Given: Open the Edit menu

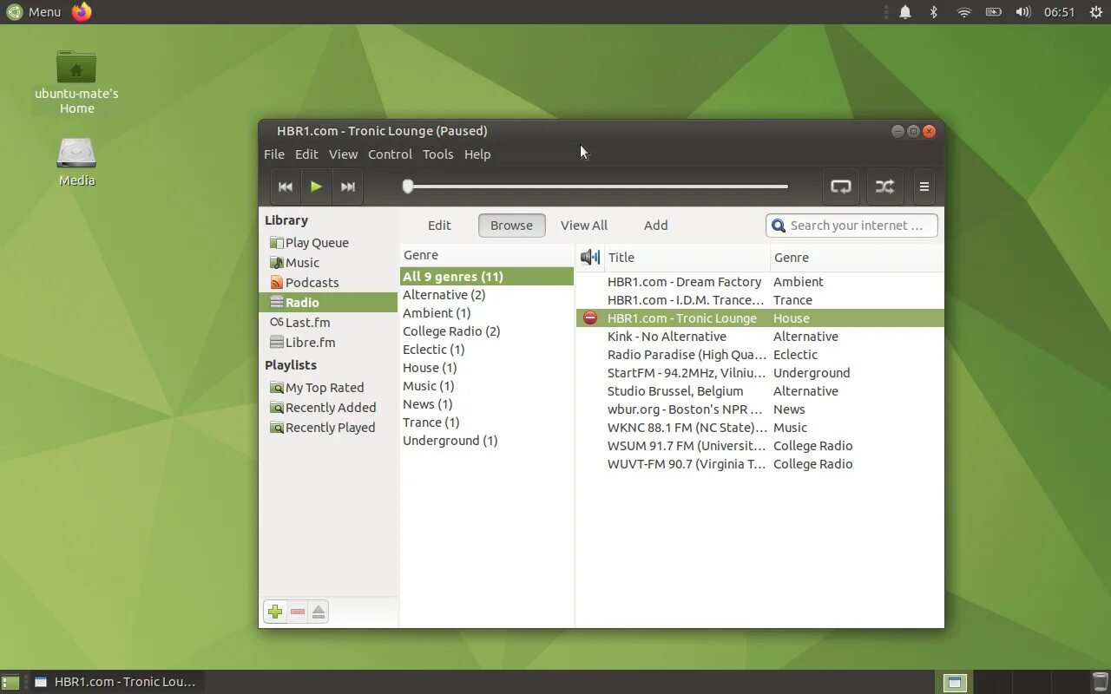Looking at the screenshot, I should (306, 154).
